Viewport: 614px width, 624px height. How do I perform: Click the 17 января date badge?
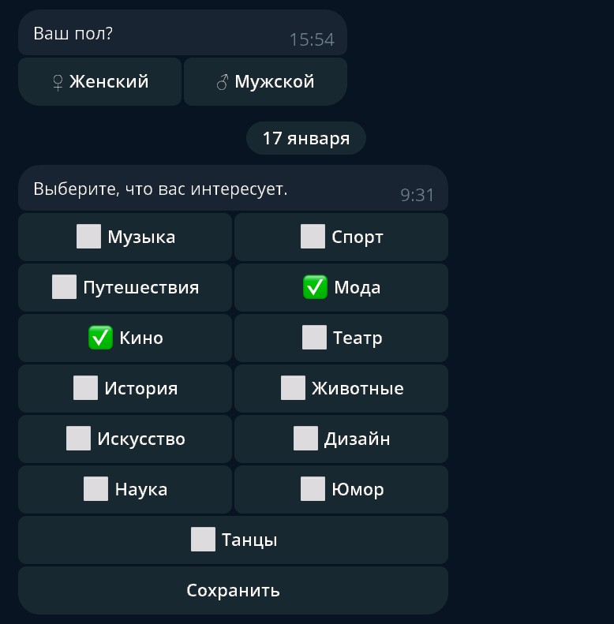point(306,139)
